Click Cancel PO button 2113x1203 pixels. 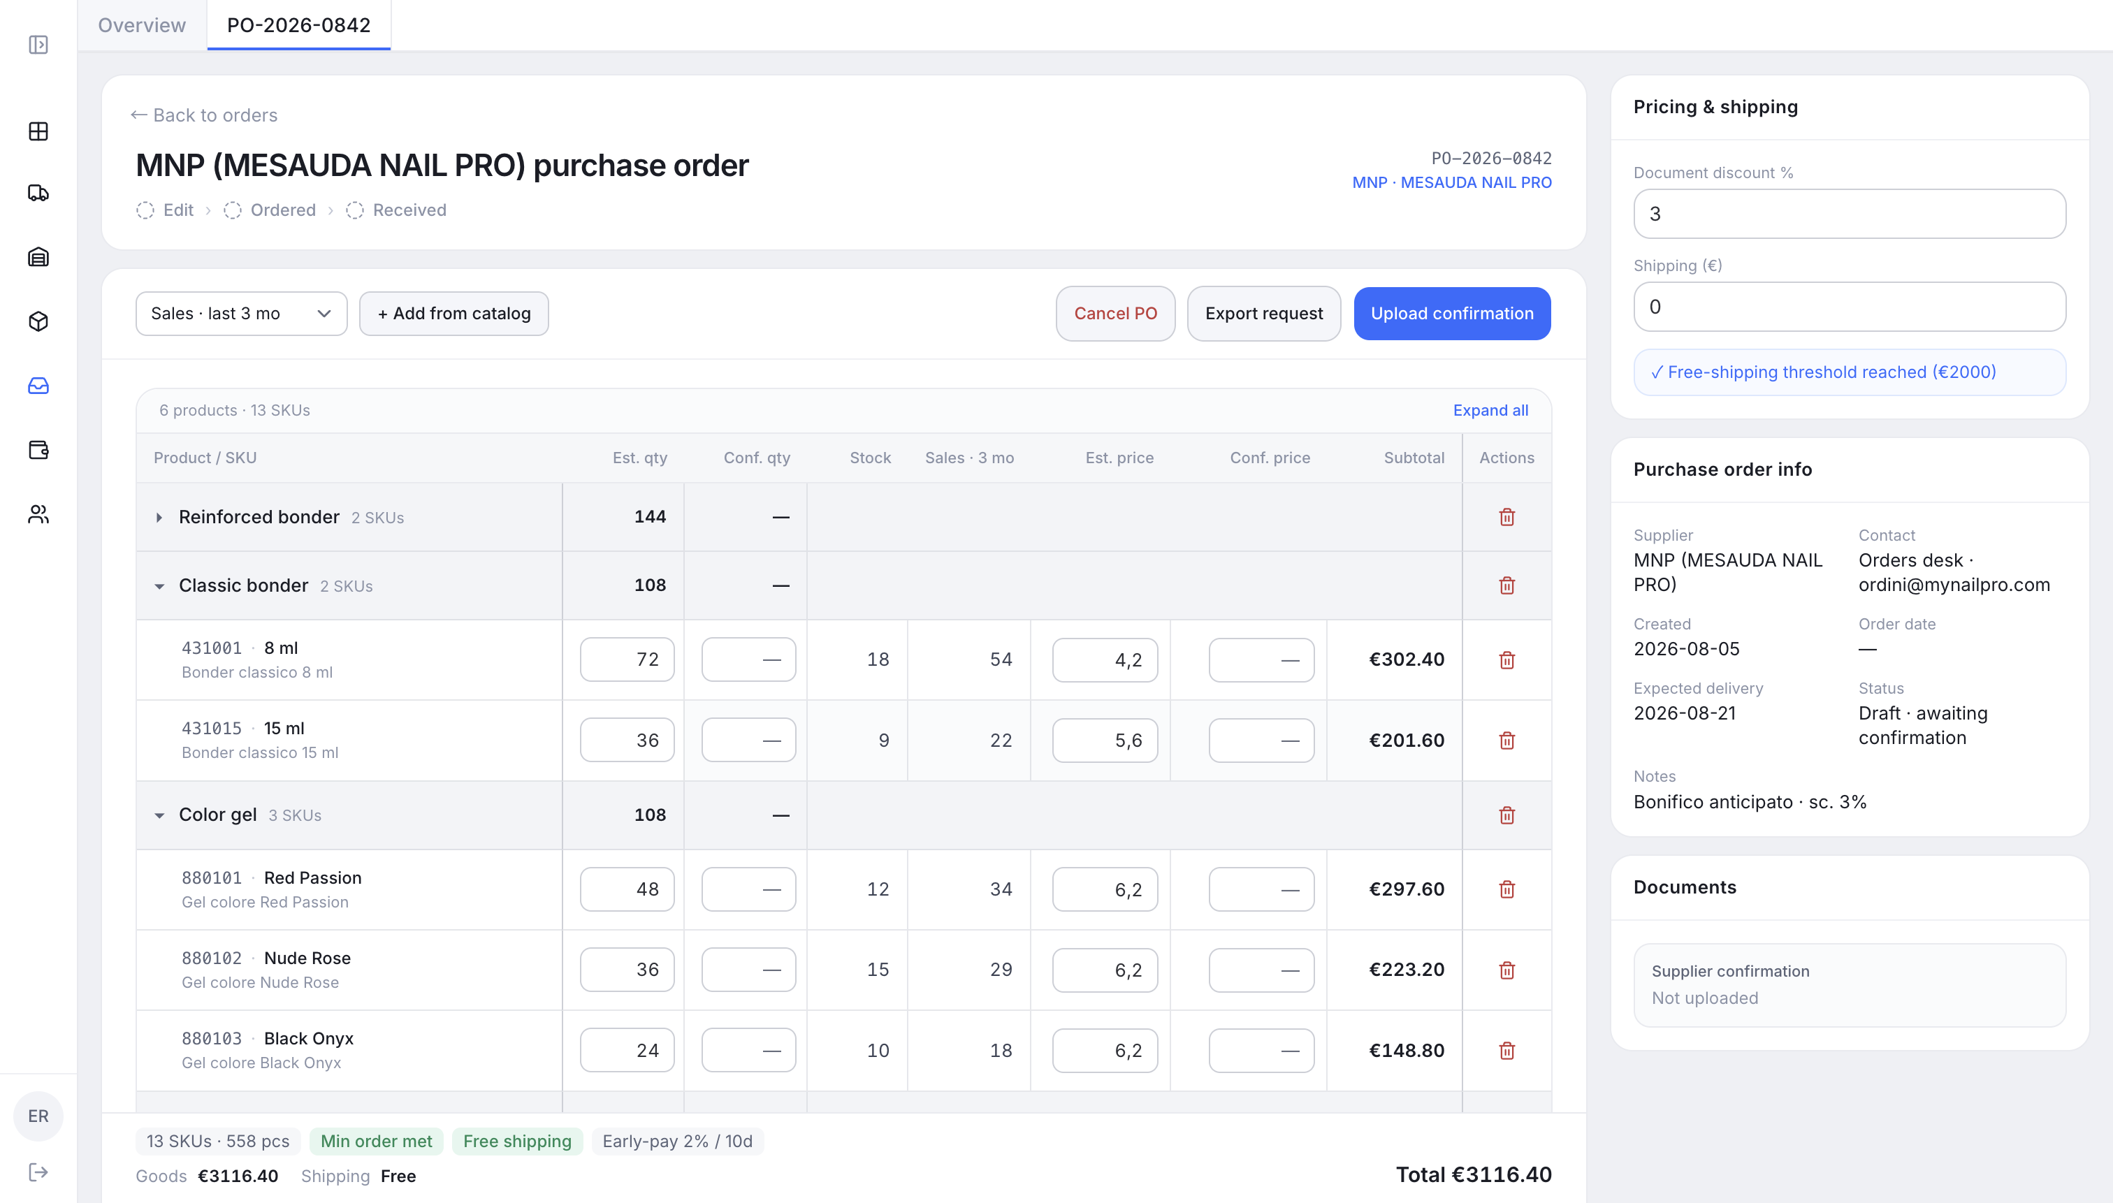(1114, 314)
